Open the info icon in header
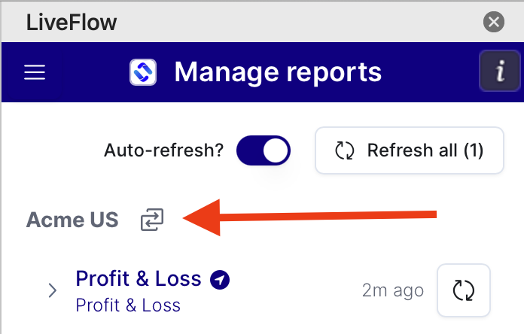 point(500,71)
